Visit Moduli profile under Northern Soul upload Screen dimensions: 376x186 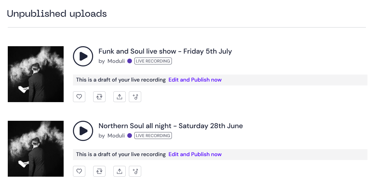click(x=116, y=136)
